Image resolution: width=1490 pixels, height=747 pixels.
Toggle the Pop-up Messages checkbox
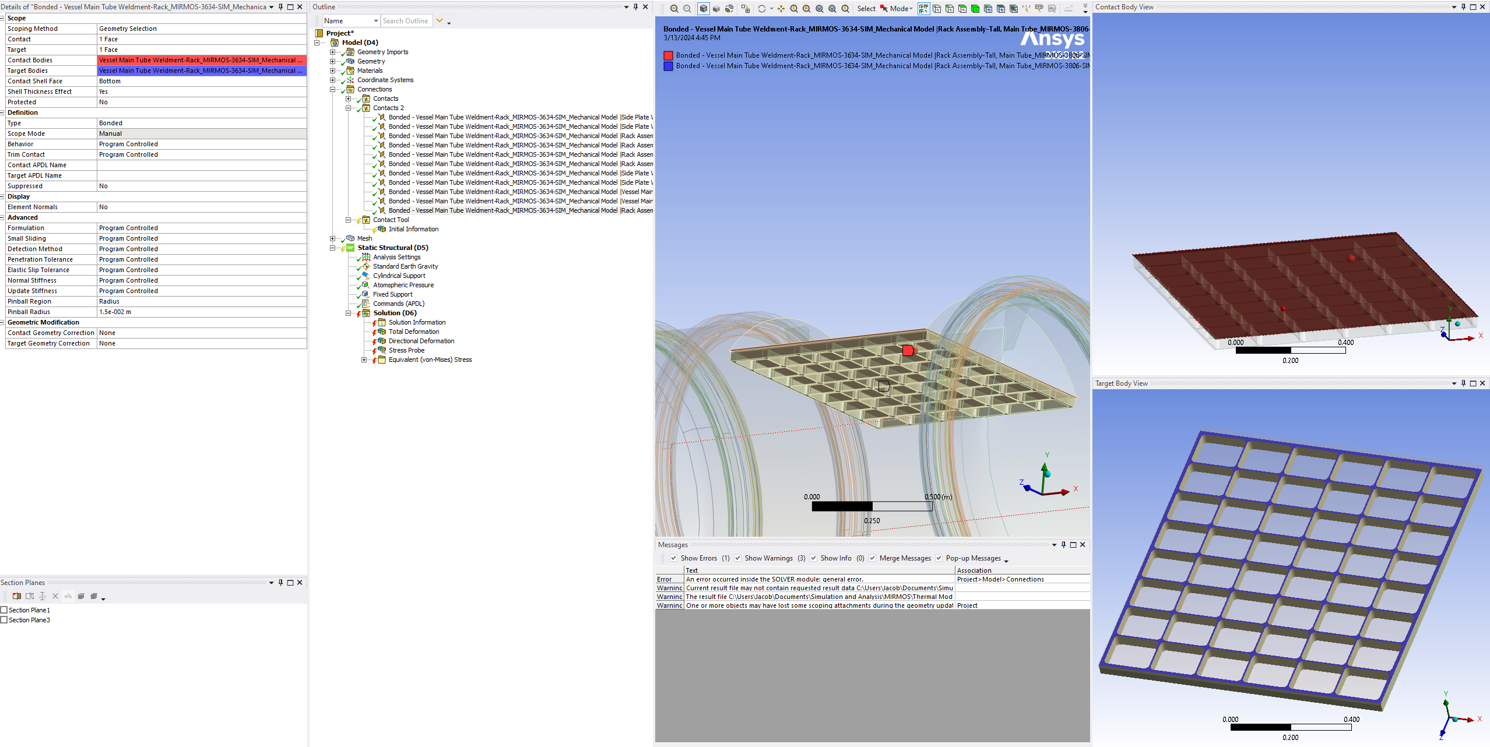(x=939, y=558)
